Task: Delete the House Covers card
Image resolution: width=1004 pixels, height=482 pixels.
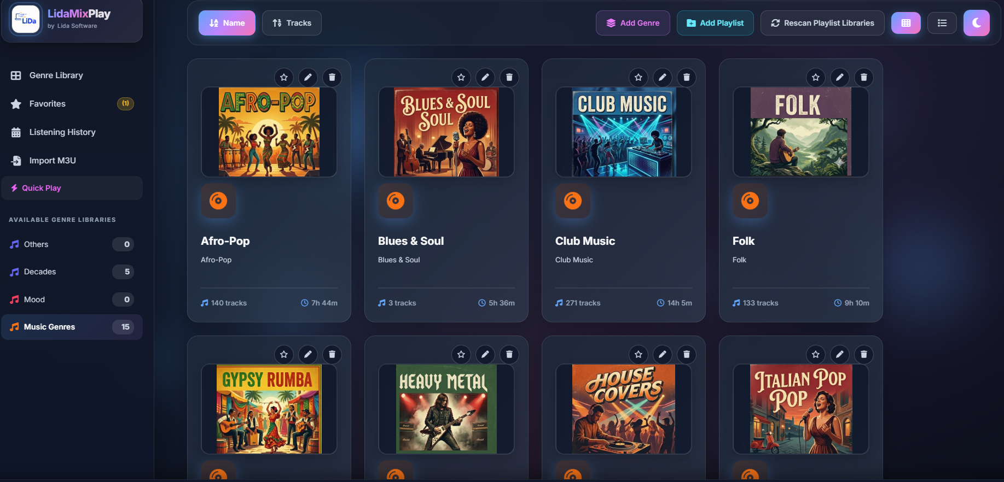Action: pos(687,355)
